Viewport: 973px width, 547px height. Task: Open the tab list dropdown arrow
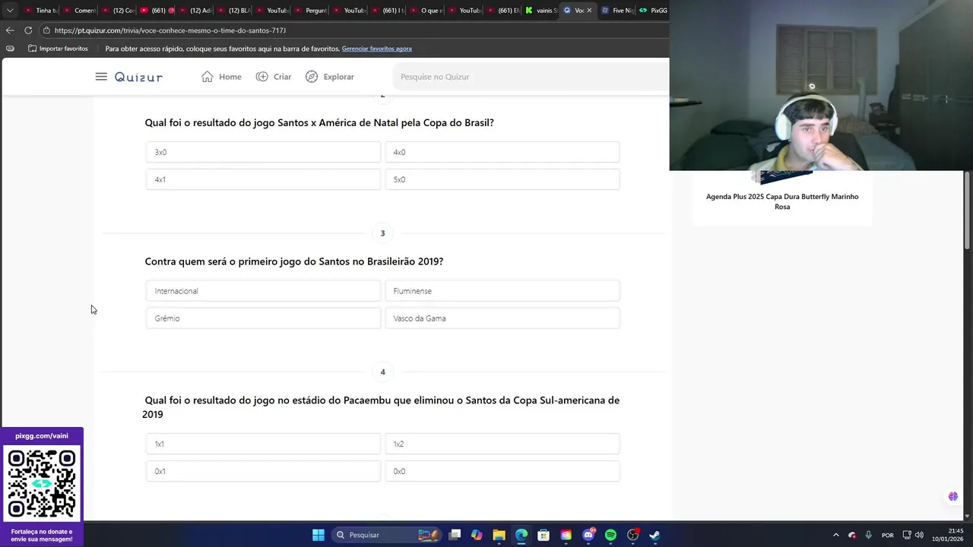10,11
